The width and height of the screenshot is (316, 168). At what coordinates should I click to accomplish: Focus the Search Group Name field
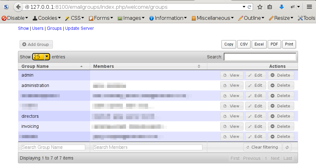coord(53,147)
